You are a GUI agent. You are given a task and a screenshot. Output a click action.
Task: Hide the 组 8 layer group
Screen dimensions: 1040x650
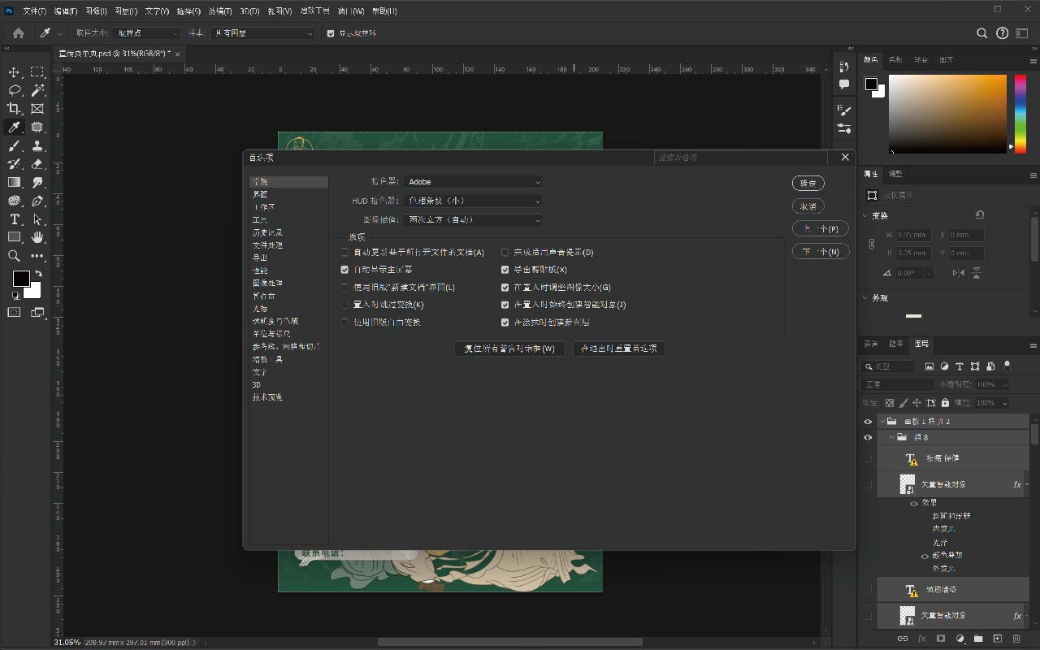click(868, 437)
